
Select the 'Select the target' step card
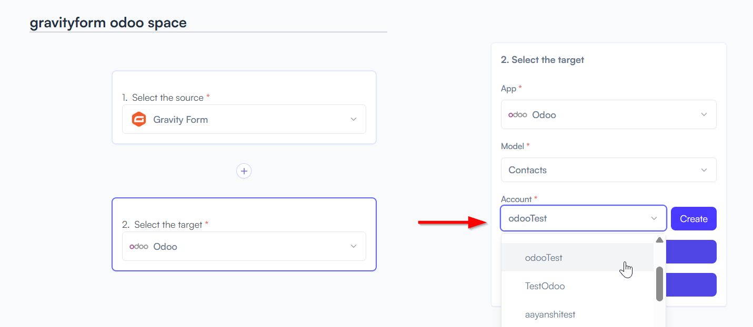[244, 234]
